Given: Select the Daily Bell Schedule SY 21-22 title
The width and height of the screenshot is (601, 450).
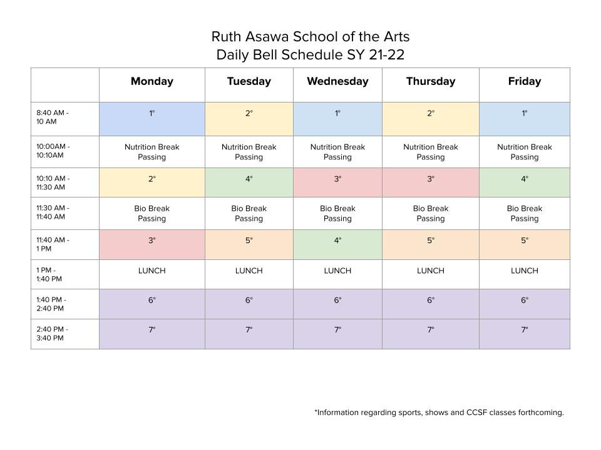Looking at the screenshot, I should (311, 55).
